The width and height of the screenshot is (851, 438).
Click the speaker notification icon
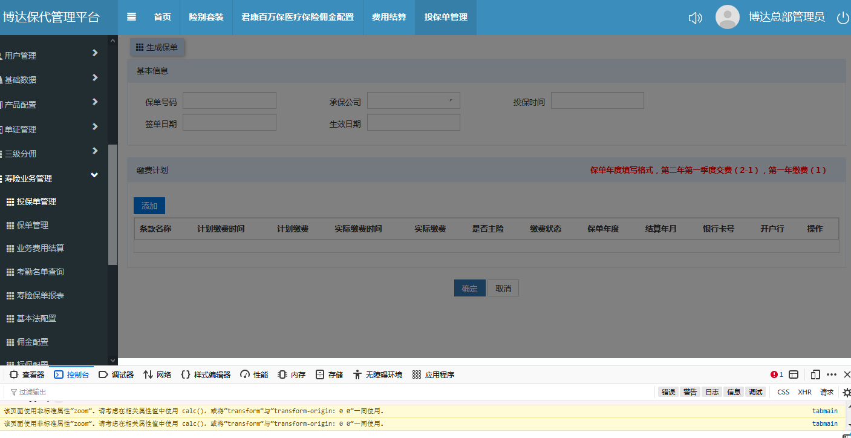(695, 18)
